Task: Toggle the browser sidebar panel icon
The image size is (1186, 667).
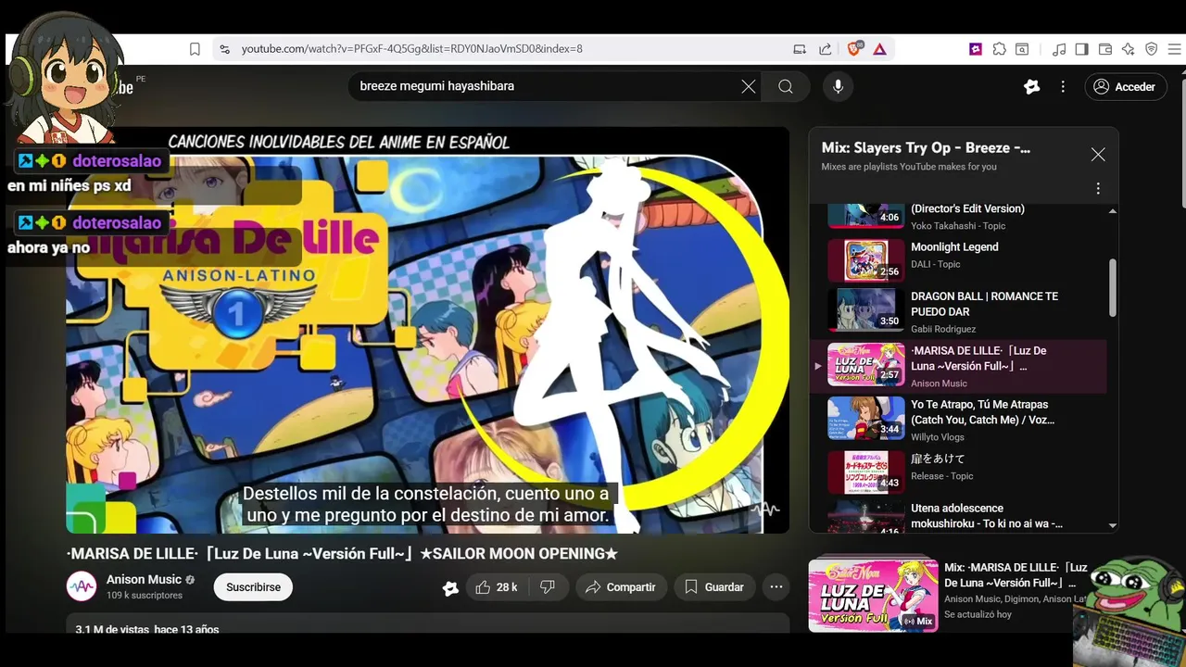Action: pyautogui.click(x=1081, y=49)
